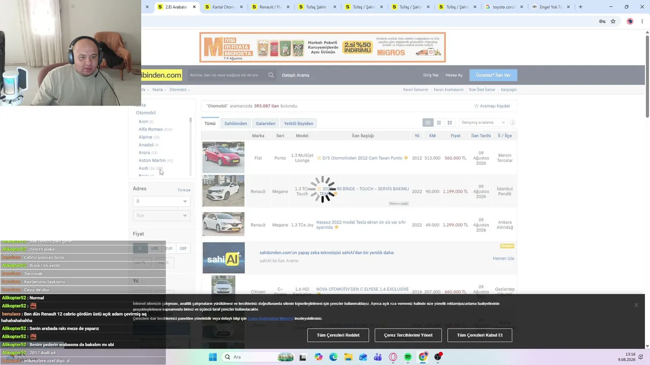Screen dimensions: 650x365
Task: Switch to the Kartal Otomotiv browser tab
Action: click(x=223, y=7)
